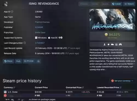
Task: Click the ¥ 43.36 lowest recorded price
Action: tap(100, 92)
